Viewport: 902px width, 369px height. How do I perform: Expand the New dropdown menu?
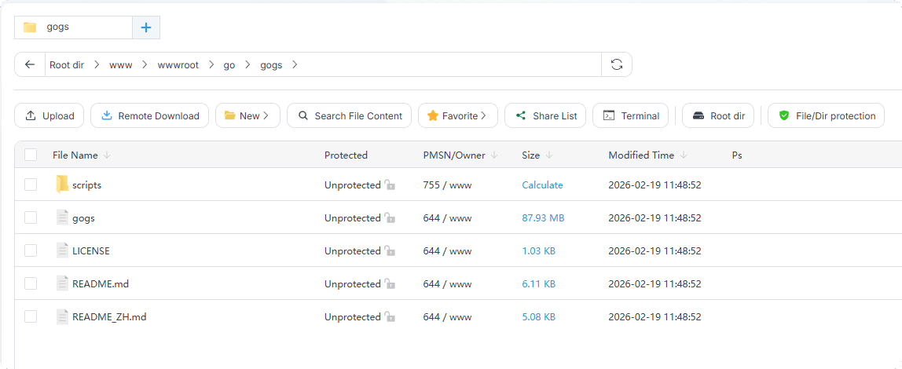pyautogui.click(x=247, y=116)
